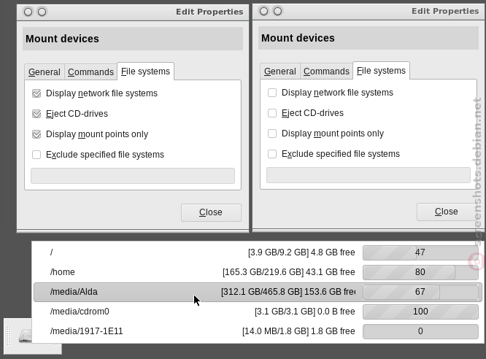Click '[165.3 GB/219.6 GB] 43.1 GB free' text
486x359 pixels.
(288, 272)
